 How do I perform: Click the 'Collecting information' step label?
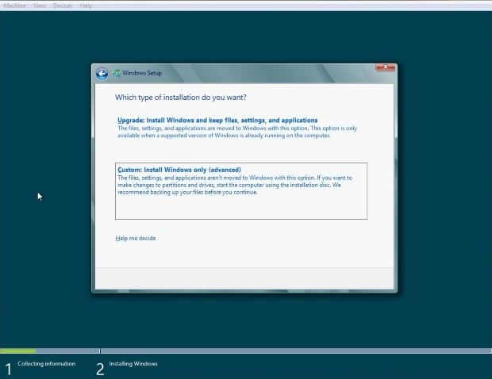47,364
